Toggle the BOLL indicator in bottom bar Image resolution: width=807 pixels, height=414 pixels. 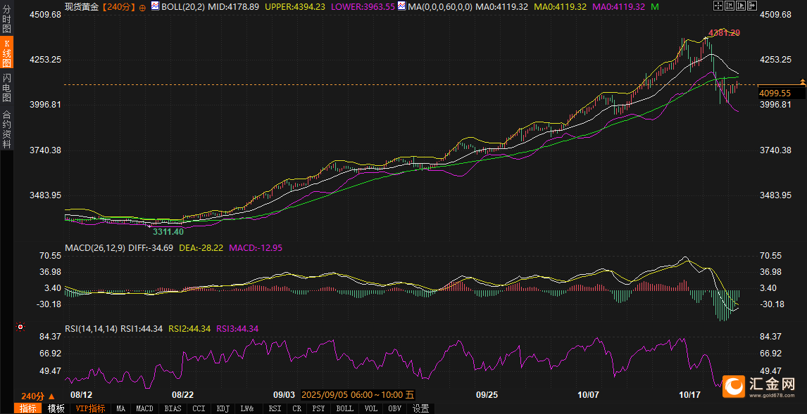344,408
